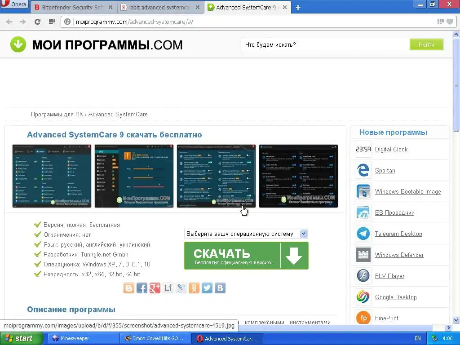Click the Windows Defender wall icon
Viewport: 460px width, 345px height.
tap(363, 255)
